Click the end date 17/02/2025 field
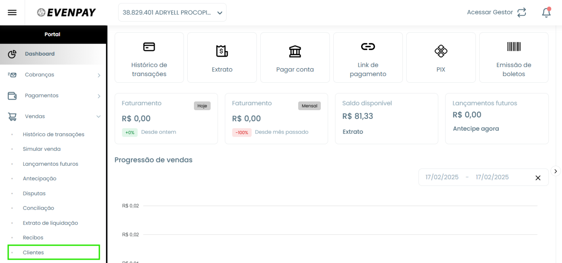 [492, 177]
